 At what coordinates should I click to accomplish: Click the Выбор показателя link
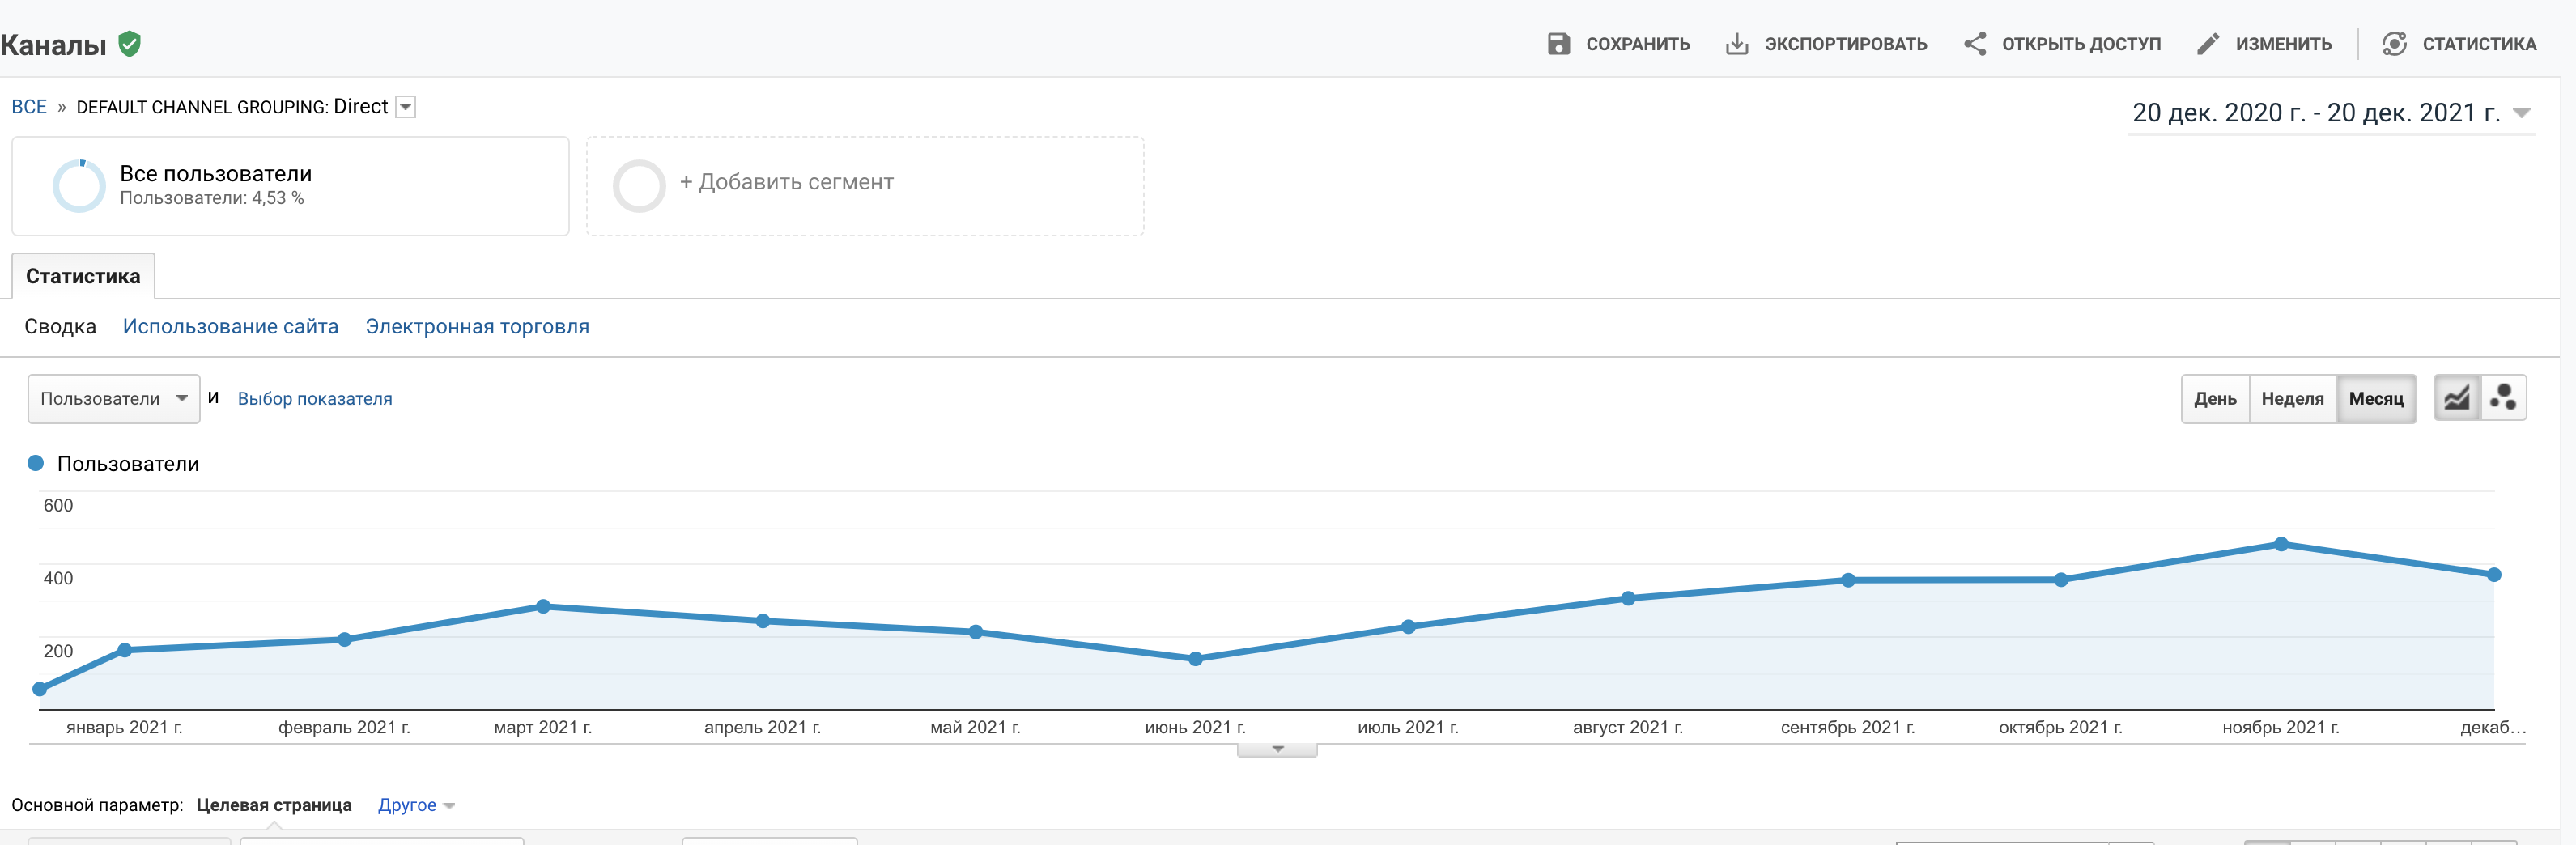coord(314,399)
